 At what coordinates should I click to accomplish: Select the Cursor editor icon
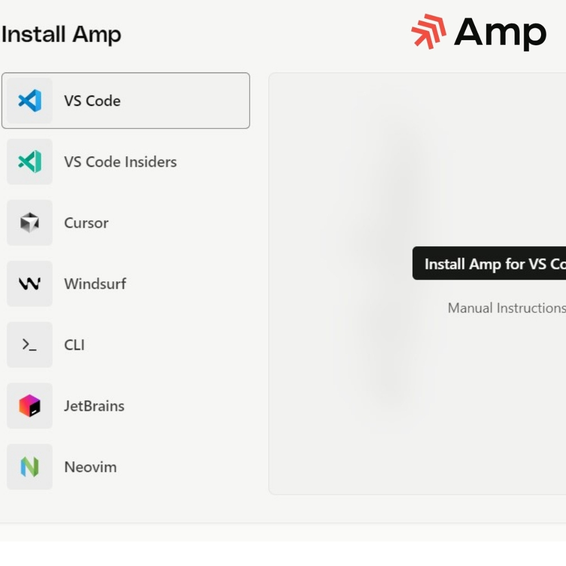(x=29, y=222)
